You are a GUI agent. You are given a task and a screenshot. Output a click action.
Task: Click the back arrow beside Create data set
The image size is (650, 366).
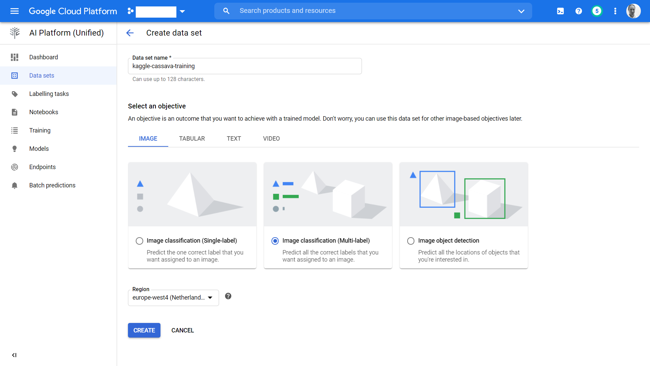(130, 33)
